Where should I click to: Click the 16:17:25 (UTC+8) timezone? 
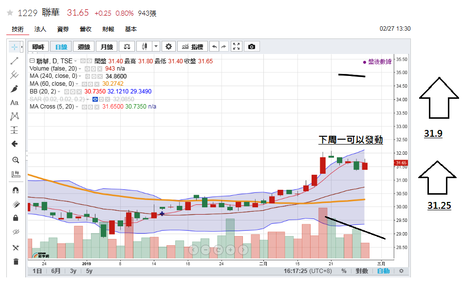[x=308, y=271]
